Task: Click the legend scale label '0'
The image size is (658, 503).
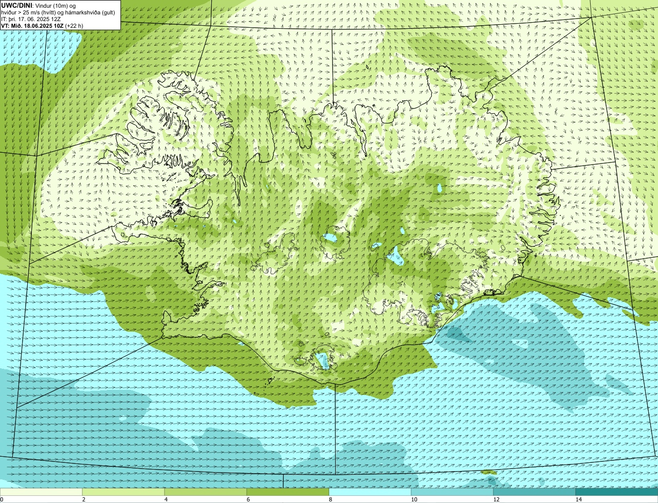Action: tap(2, 499)
